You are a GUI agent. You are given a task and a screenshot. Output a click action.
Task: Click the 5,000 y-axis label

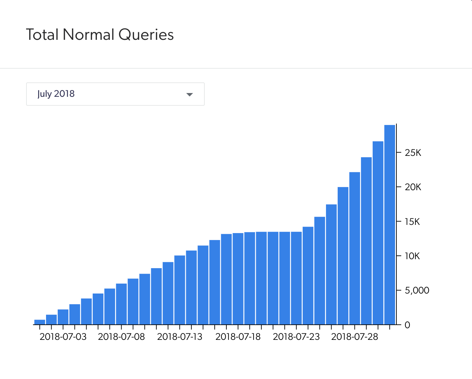point(417,290)
